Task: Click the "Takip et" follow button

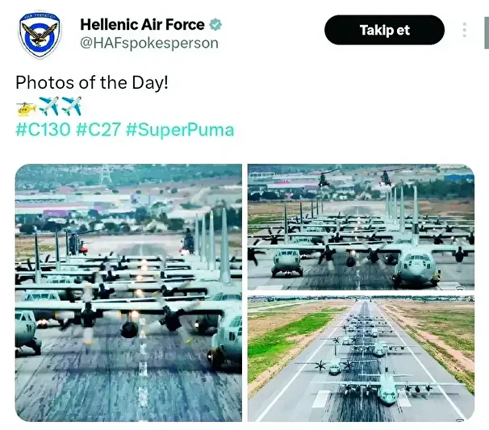Action: coord(385,30)
